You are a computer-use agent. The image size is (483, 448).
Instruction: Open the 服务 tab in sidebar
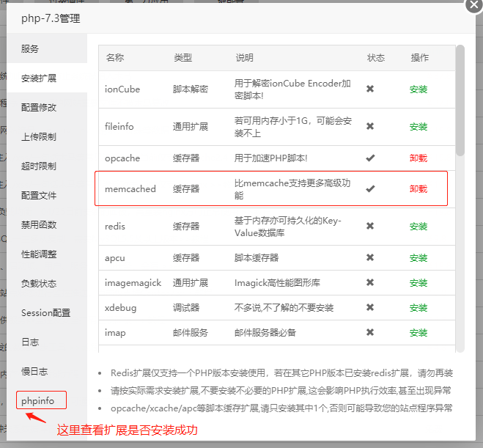[x=47, y=48]
